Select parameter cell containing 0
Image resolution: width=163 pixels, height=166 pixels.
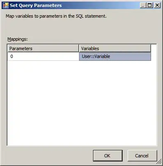[43, 56]
